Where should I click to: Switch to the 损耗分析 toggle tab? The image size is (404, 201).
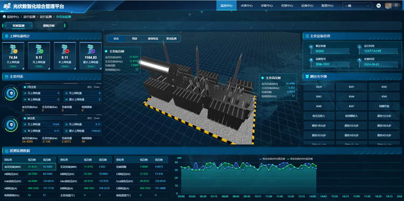coord(49,26)
